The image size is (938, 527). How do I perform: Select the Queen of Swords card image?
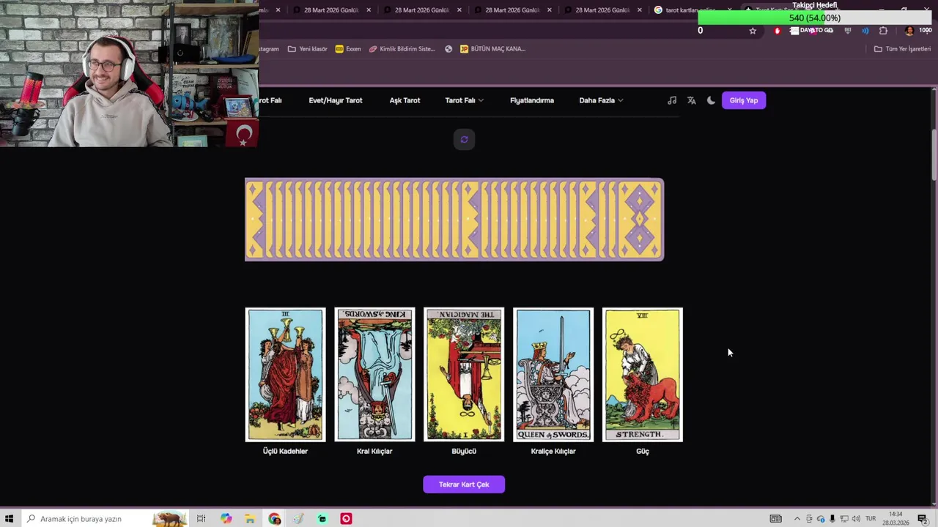[x=553, y=375]
